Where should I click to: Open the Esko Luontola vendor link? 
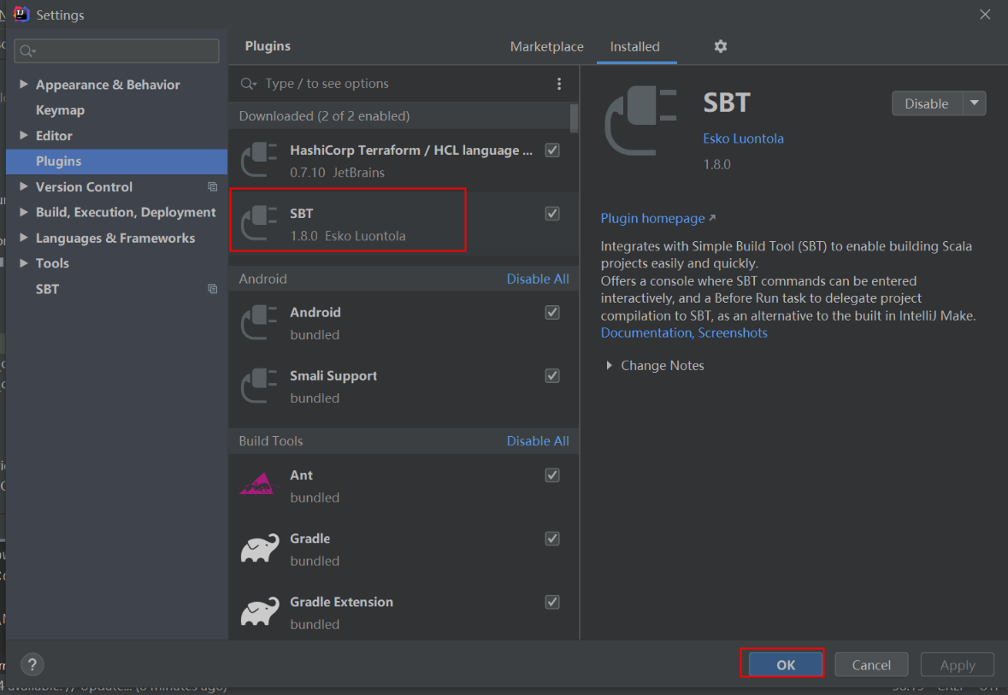pos(743,138)
